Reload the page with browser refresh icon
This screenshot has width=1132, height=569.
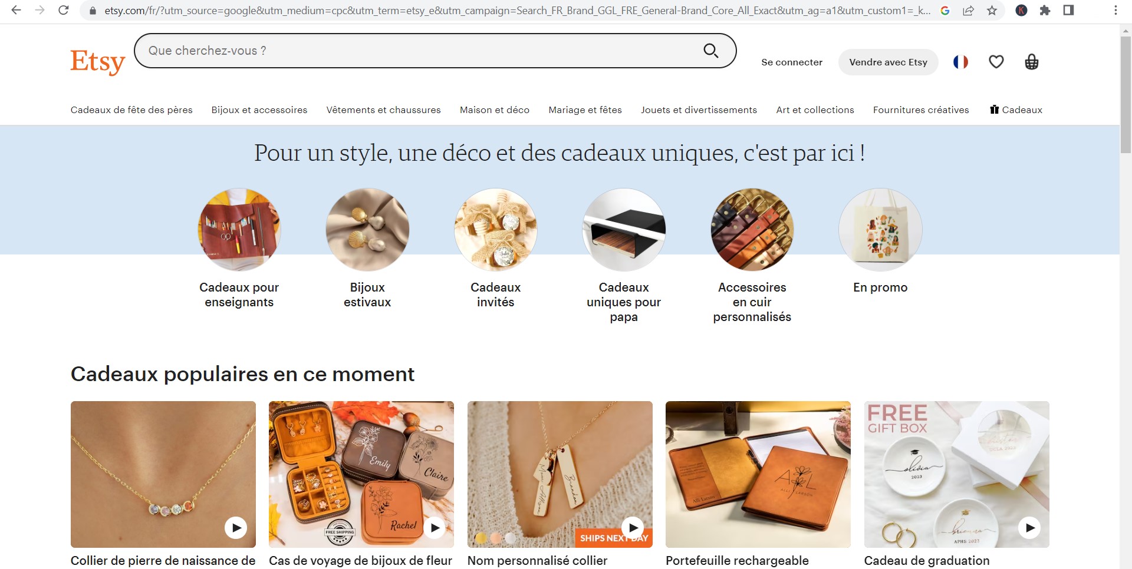pos(64,10)
